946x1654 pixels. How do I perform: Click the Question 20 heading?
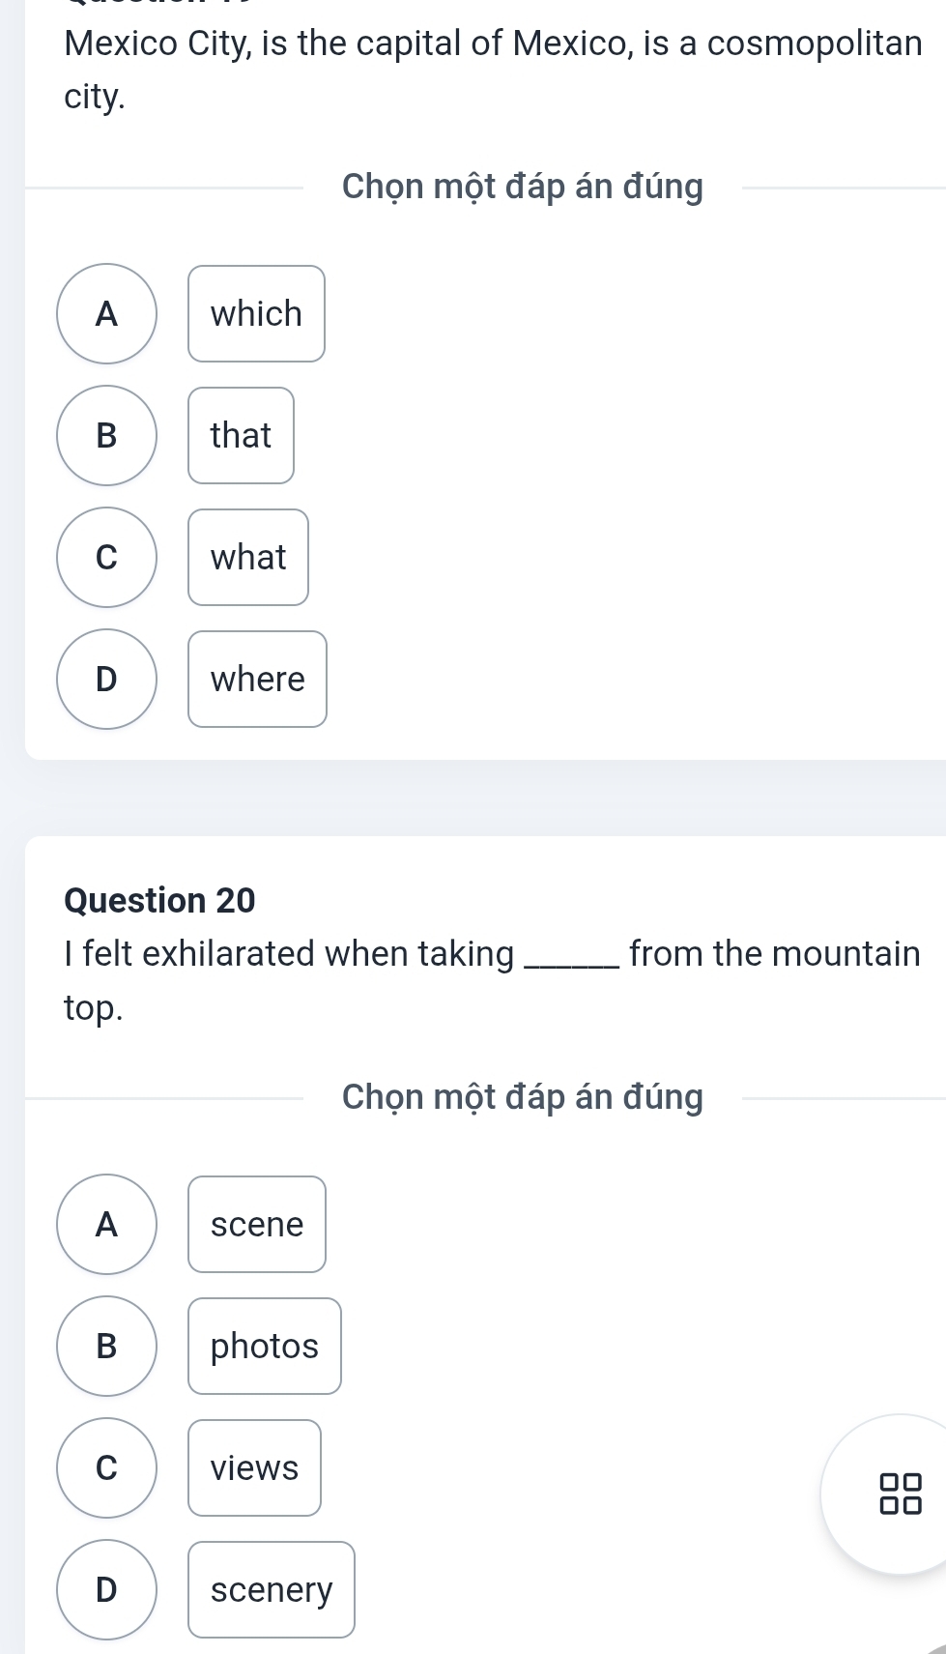159,900
